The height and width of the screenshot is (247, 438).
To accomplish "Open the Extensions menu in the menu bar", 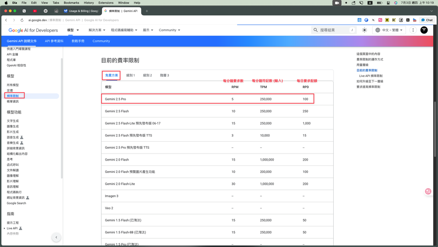I will (106, 3).
